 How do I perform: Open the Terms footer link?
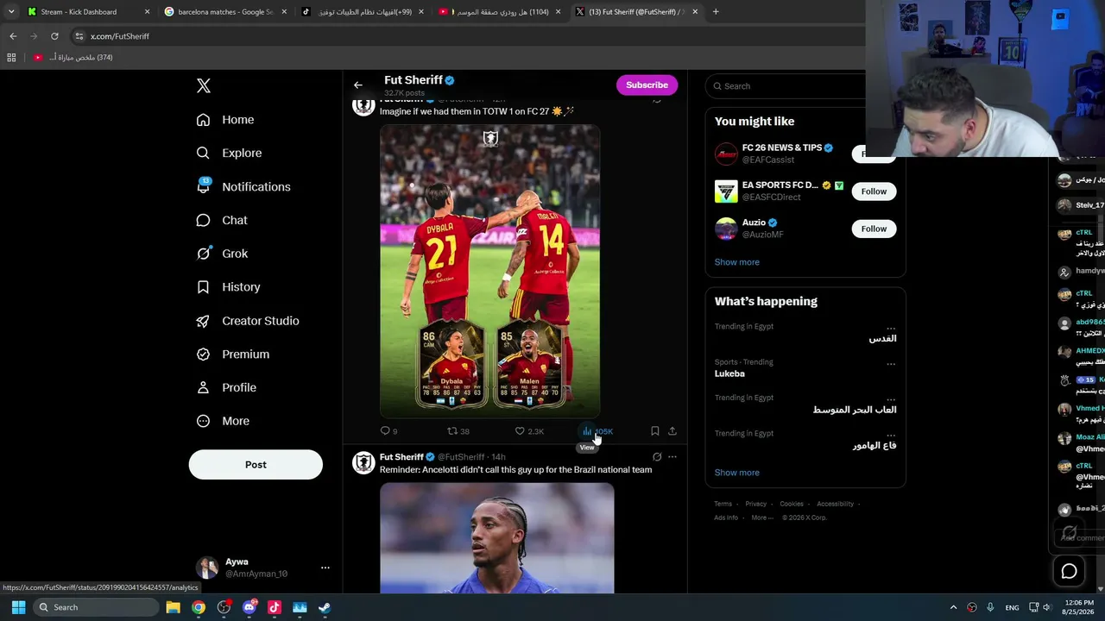click(723, 504)
